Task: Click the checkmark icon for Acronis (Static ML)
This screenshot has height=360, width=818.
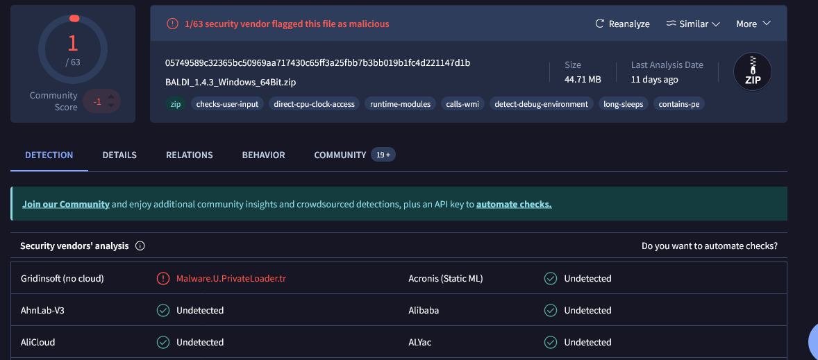Action: 551,279
